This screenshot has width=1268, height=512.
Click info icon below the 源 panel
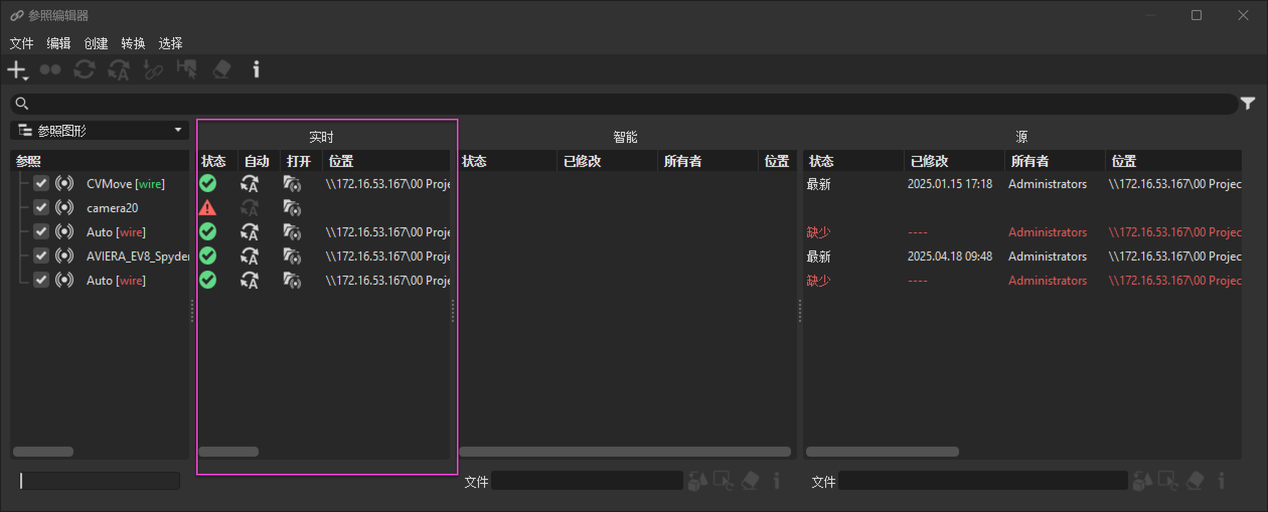pyautogui.click(x=1221, y=481)
